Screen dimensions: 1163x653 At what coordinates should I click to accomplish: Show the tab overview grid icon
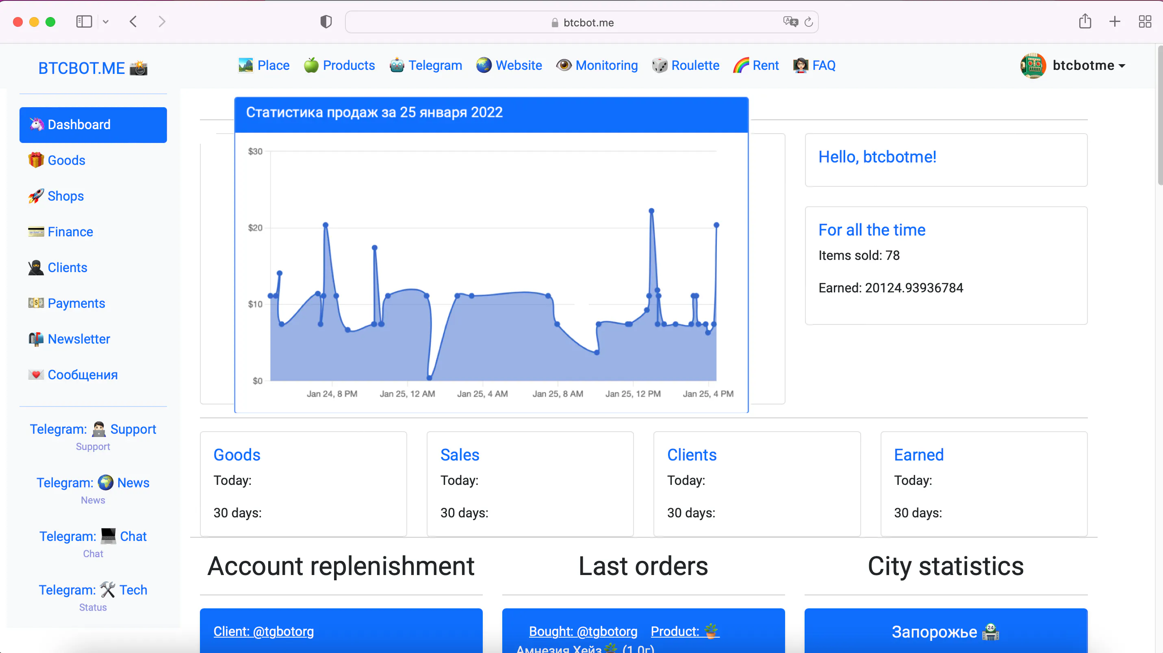pos(1145,22)
